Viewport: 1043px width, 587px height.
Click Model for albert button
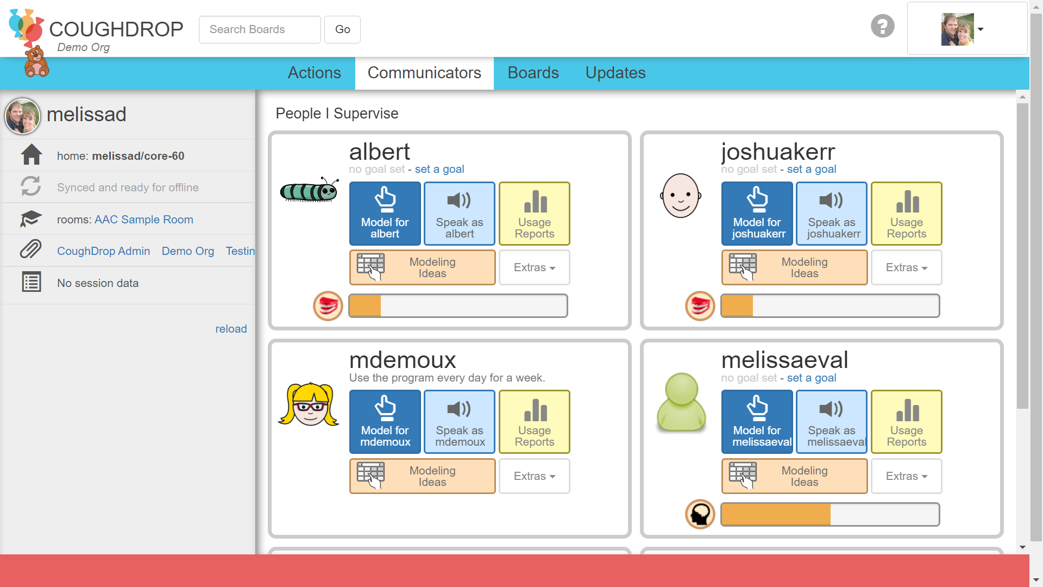(x=385, y=214)
